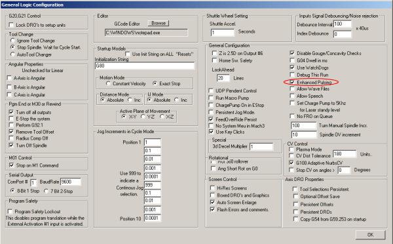This screenshot has height=244, width=393.
Task: Enable Allow Wave Files
Action: pyautogui.click(x=292, y=89)
